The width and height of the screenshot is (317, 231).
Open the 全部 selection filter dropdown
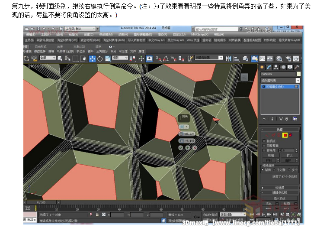pos(48,58)
